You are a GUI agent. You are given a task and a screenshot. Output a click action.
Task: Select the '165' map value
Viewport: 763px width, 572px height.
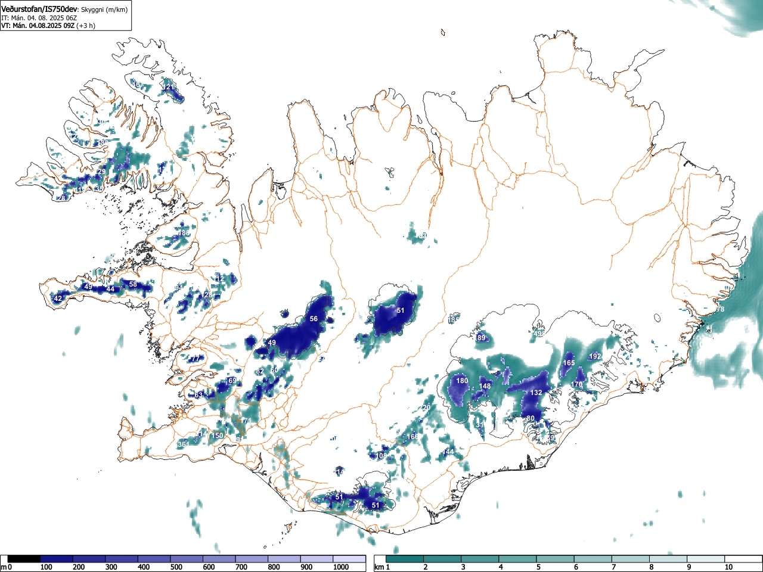569,363
